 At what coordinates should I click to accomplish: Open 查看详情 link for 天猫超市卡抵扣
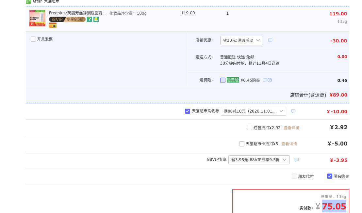pos(289,144)
